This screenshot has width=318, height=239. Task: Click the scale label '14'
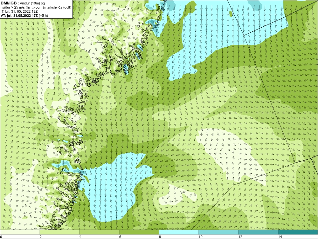click(x=280, y=237)
